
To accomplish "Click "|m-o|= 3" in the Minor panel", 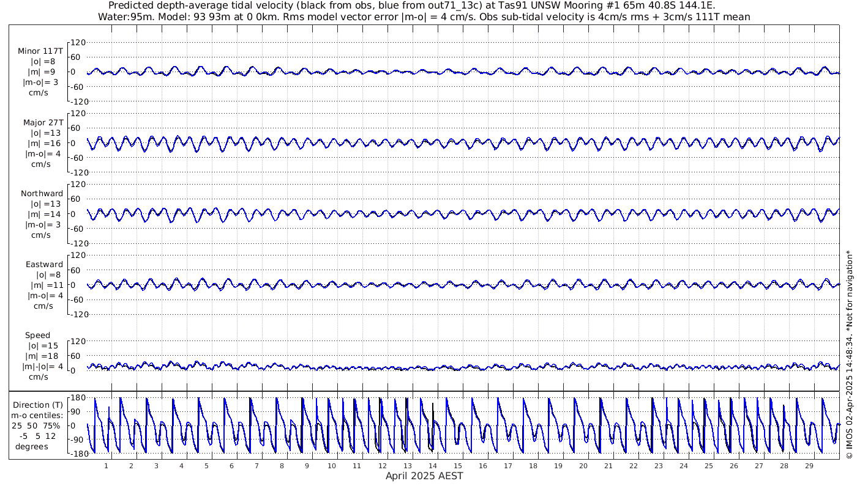I will 42,82.
